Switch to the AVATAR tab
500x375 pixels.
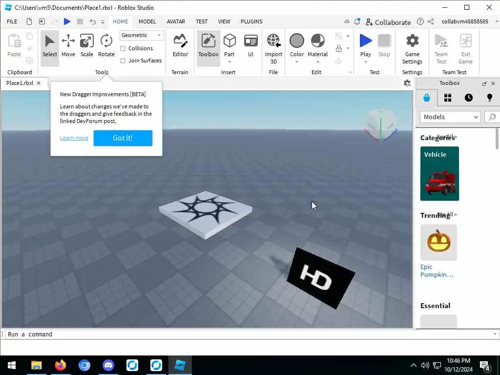pos(176,21)
